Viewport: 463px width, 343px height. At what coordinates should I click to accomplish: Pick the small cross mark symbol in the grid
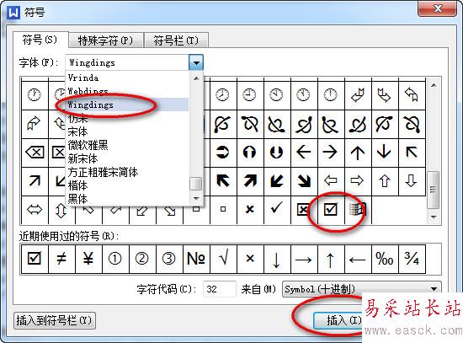[x=250, y=209]
